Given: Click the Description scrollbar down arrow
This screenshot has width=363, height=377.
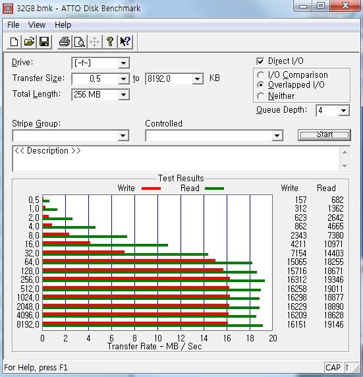Looking at the screenshot, I should pyautogui.click(x=345, y=165).
